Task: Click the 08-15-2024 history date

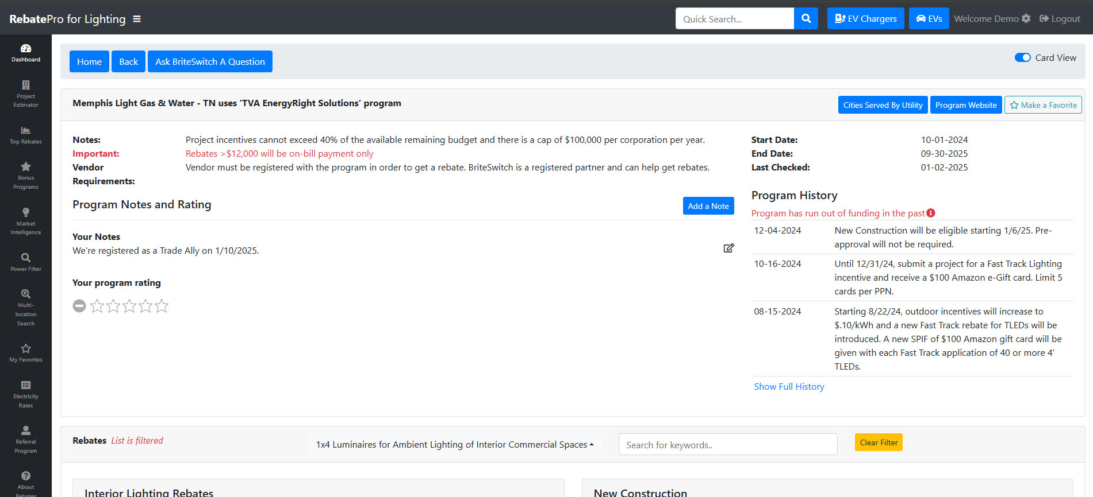Action: tap(777, 311)
